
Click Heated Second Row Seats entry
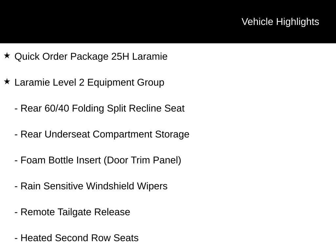(x=79, y=238)
